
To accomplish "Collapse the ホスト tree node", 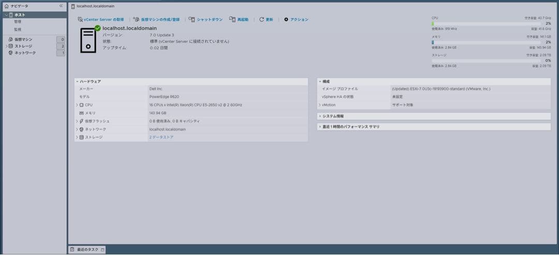I will (x=6, y=15).
